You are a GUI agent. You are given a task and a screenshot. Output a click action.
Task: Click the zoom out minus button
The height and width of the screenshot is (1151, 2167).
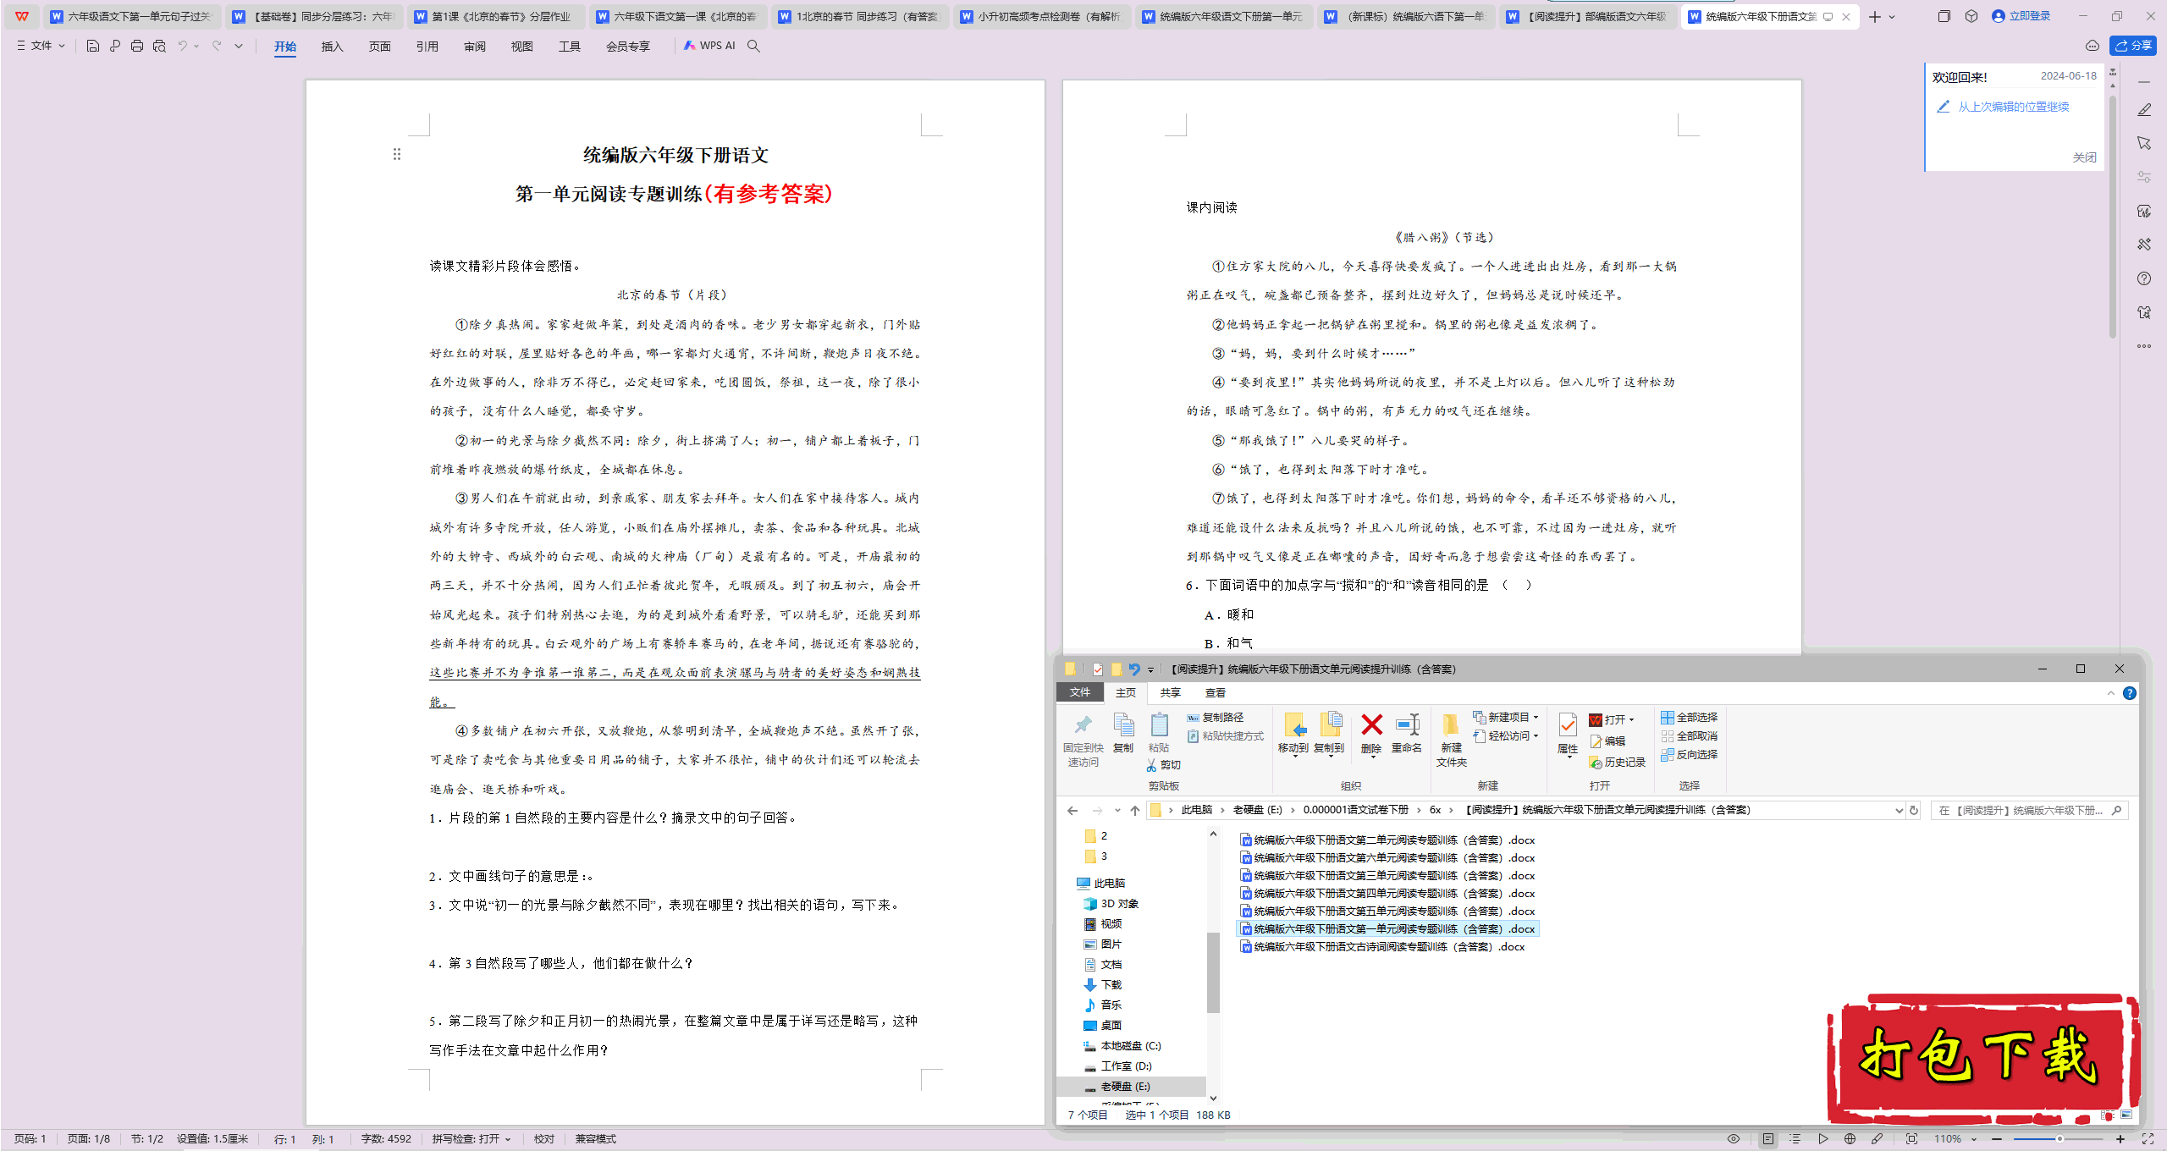click(1998, 1139)
